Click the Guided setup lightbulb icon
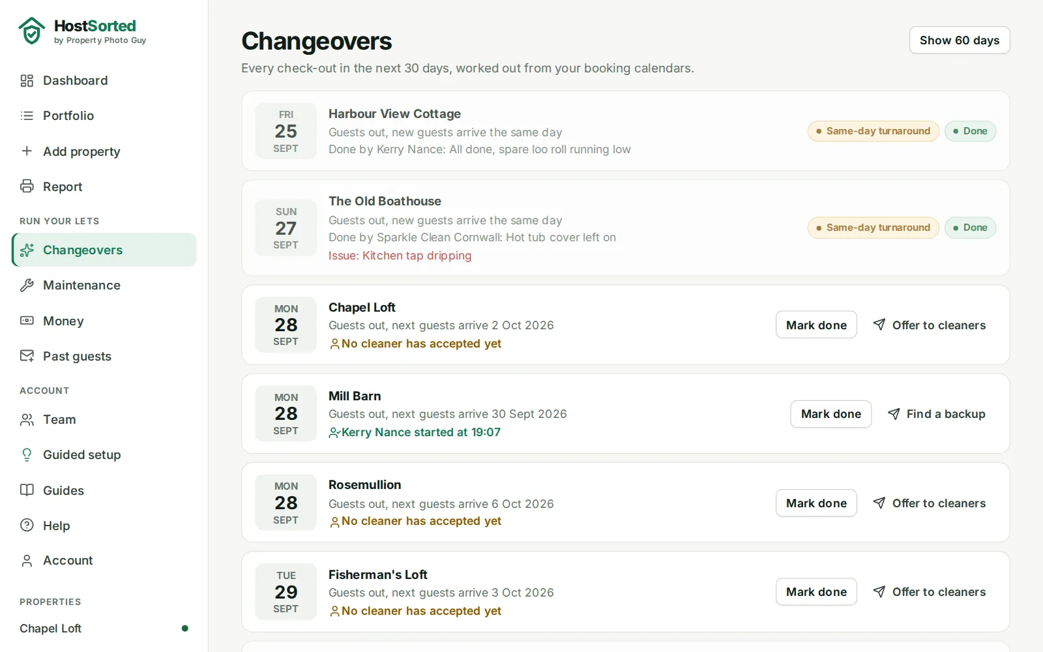 [27, 454]
